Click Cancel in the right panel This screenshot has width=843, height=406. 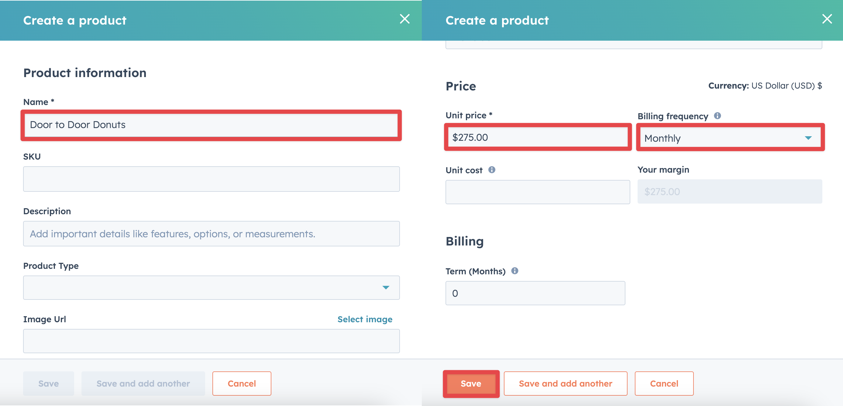click(x=664, y=384)
